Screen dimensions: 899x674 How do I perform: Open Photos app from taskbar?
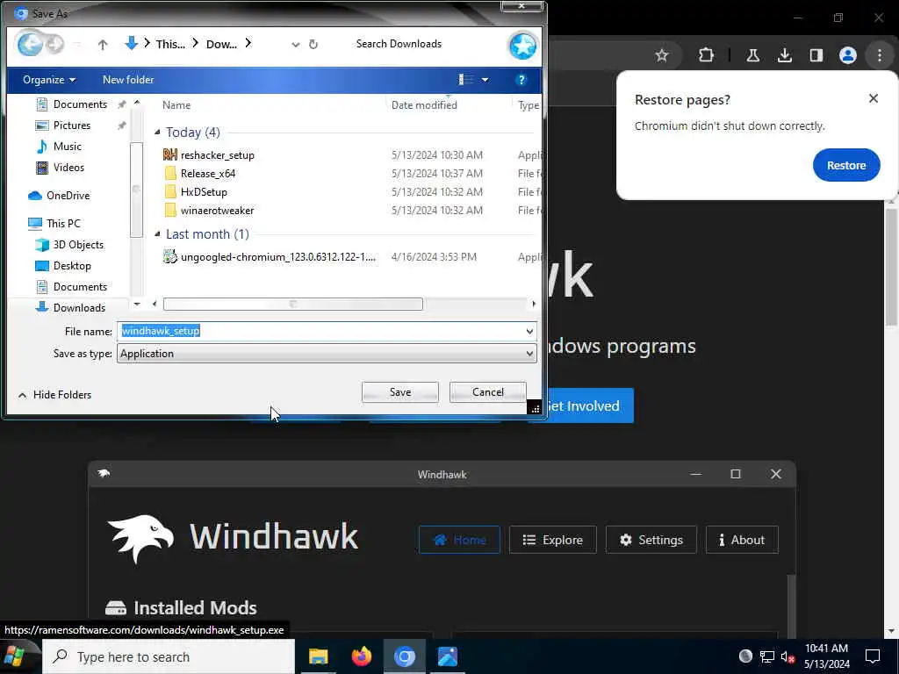447,656
